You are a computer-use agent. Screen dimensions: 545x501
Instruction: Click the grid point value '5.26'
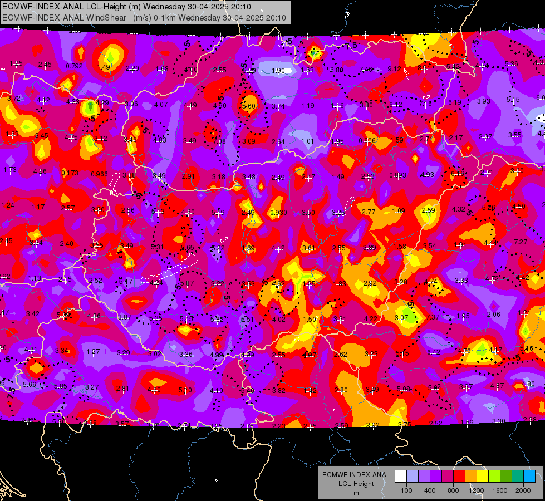coord(488,208)
